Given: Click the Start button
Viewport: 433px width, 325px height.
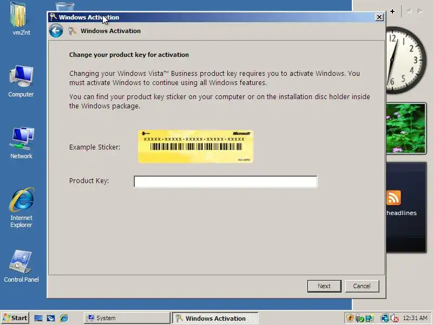Looking at the screenshot, I should [15, 318].
